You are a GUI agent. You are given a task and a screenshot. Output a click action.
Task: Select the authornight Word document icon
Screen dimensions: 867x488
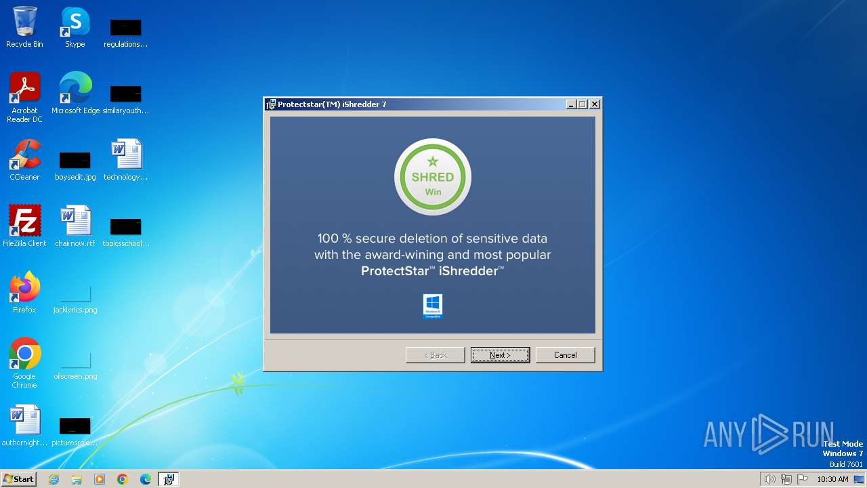click(x=24, y=426)
